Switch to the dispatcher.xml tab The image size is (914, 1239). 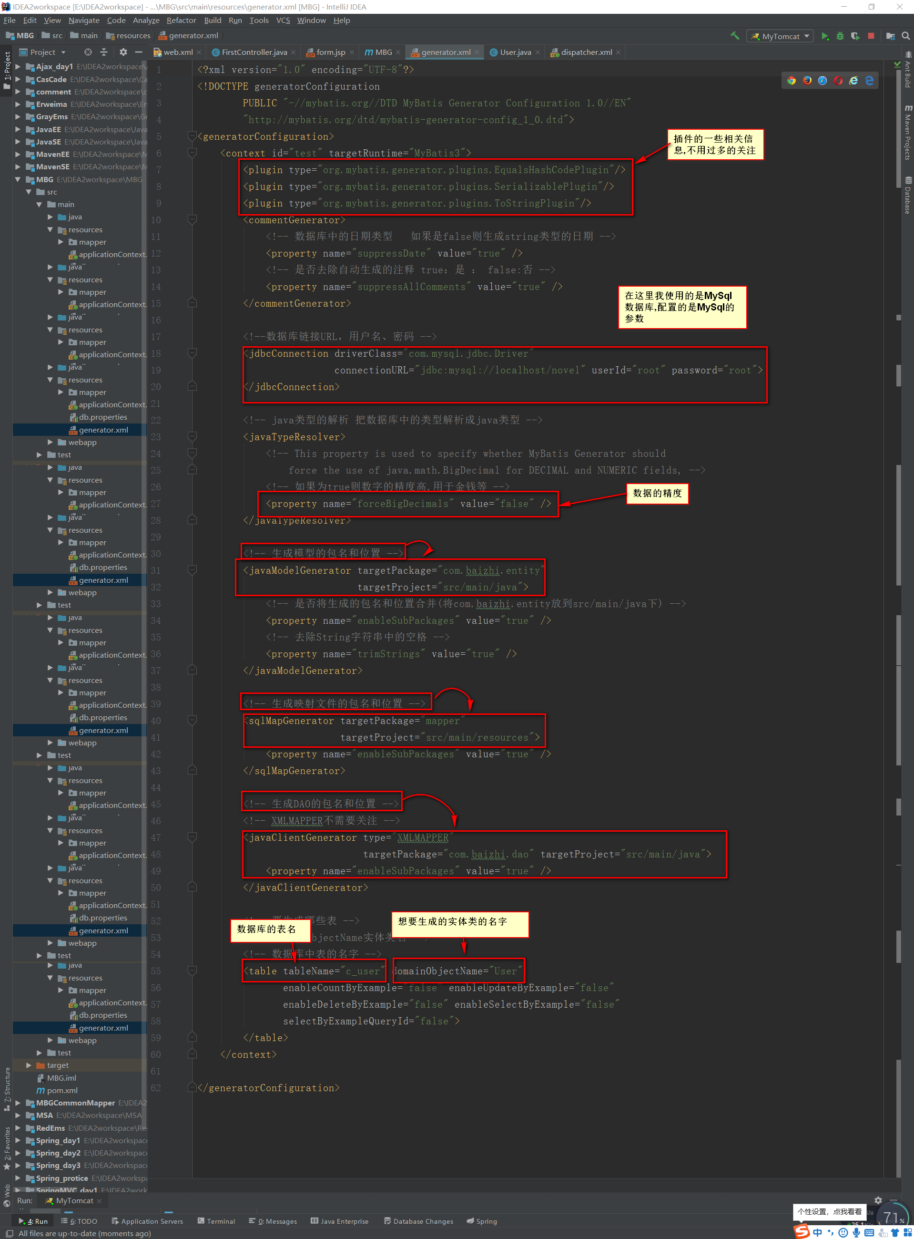[x=586, y=52]
